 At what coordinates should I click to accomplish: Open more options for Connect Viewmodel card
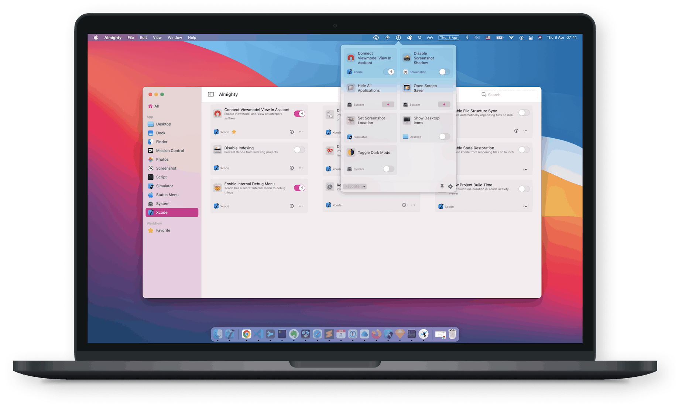[301, 132]
